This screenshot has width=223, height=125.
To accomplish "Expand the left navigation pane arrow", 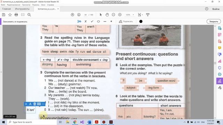I will (x=1, y=72).
